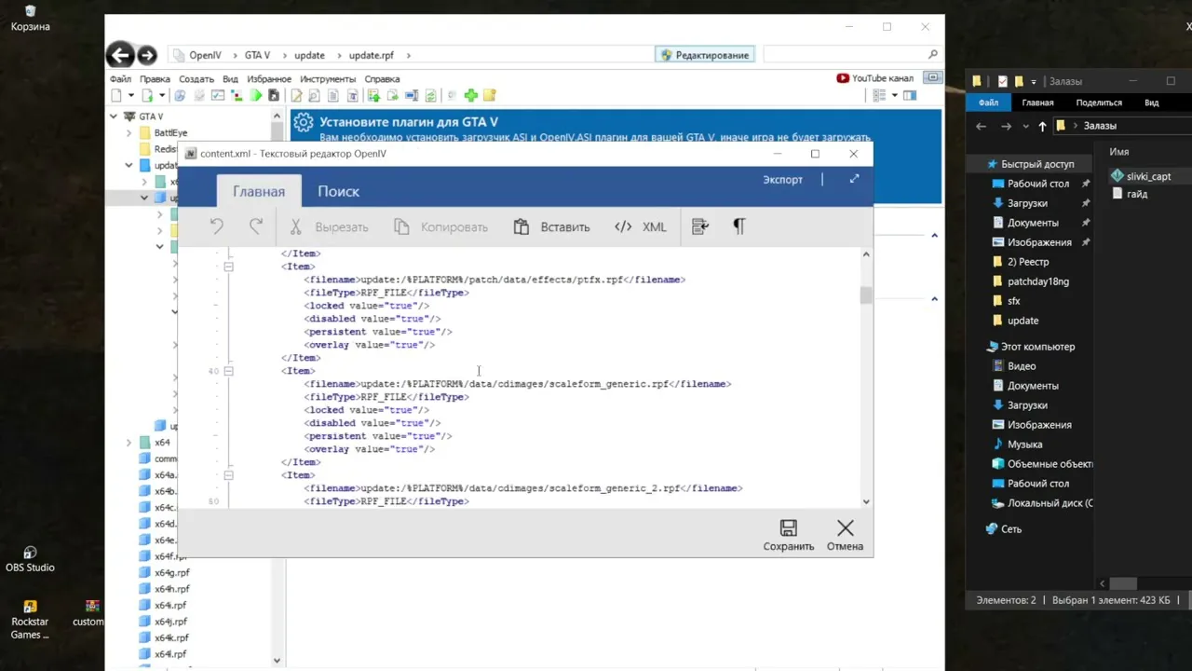Open the Инструменты menu
Screen dimensions: 1192x671
point(328,79)
